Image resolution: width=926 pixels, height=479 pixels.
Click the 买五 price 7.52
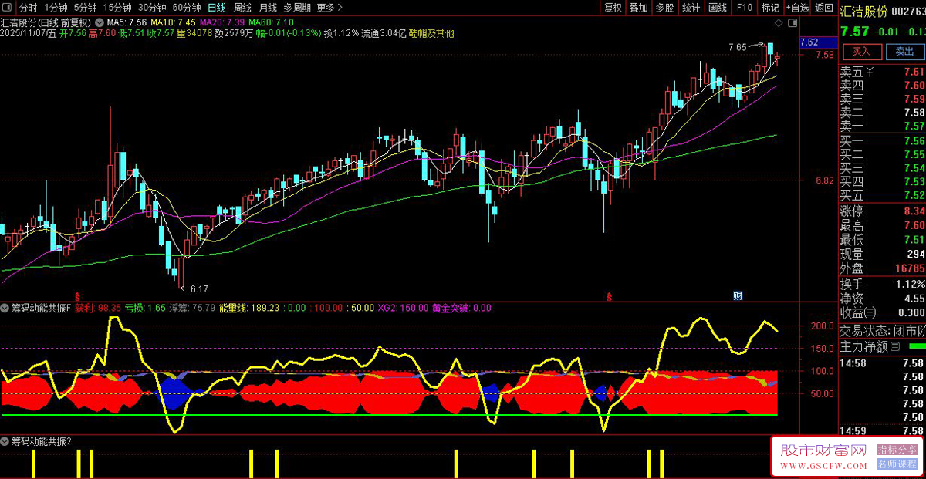914,195
